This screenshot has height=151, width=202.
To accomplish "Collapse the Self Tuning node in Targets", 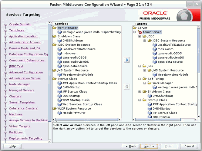I will click(x=140, y=79).
